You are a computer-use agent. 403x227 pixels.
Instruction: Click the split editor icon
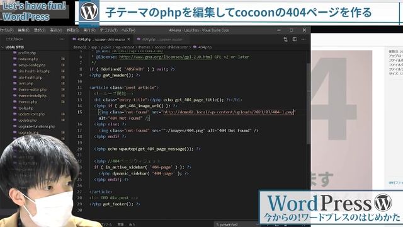click(295, 39)
